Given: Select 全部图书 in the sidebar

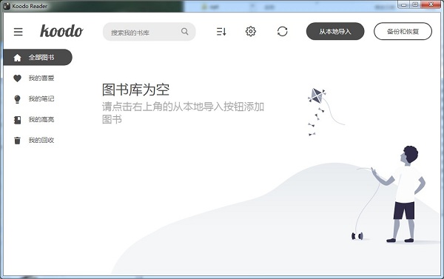Looking at the screenshot, I should (x=38, y=57).
